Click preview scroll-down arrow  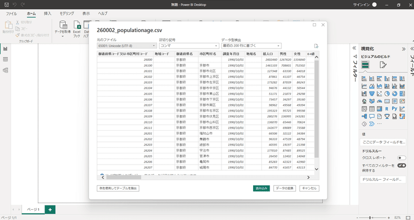[317, 169]
